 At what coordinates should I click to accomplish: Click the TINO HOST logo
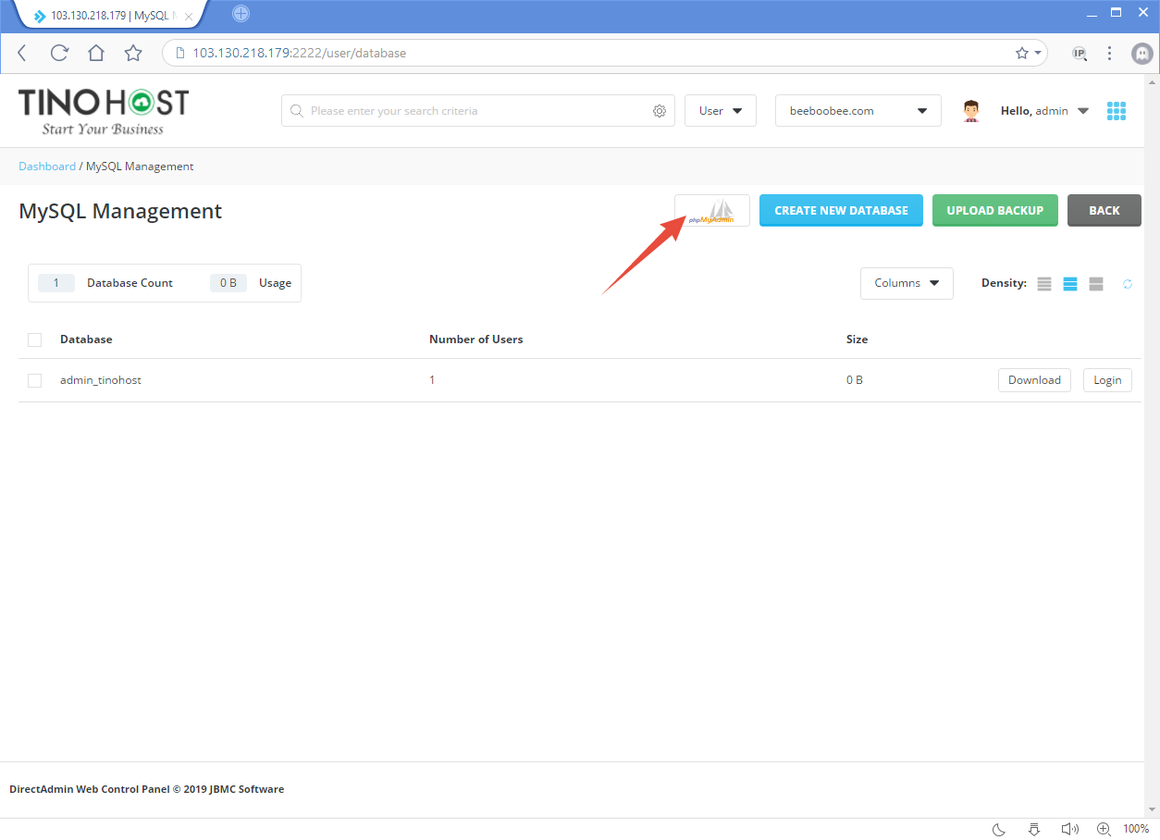pyautogui.click(x=102, y=109)
